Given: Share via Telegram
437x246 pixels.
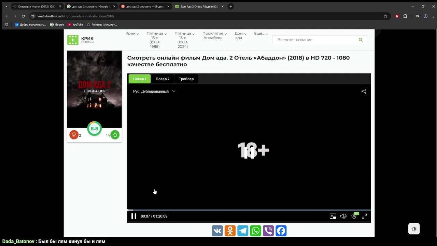Looking at the screenshot, I should coord(243,231).
